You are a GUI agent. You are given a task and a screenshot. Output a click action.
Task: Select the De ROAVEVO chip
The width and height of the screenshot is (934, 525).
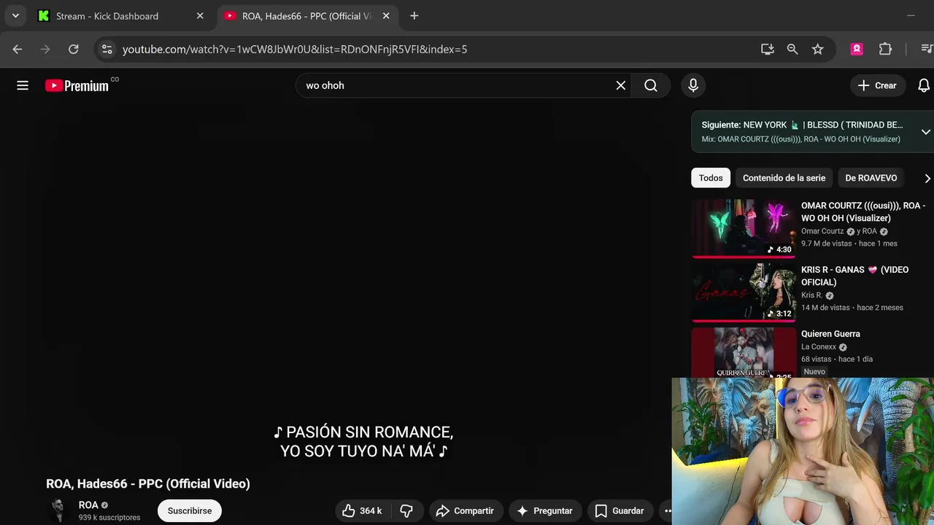pyautogui.click(x=871, y=178)
